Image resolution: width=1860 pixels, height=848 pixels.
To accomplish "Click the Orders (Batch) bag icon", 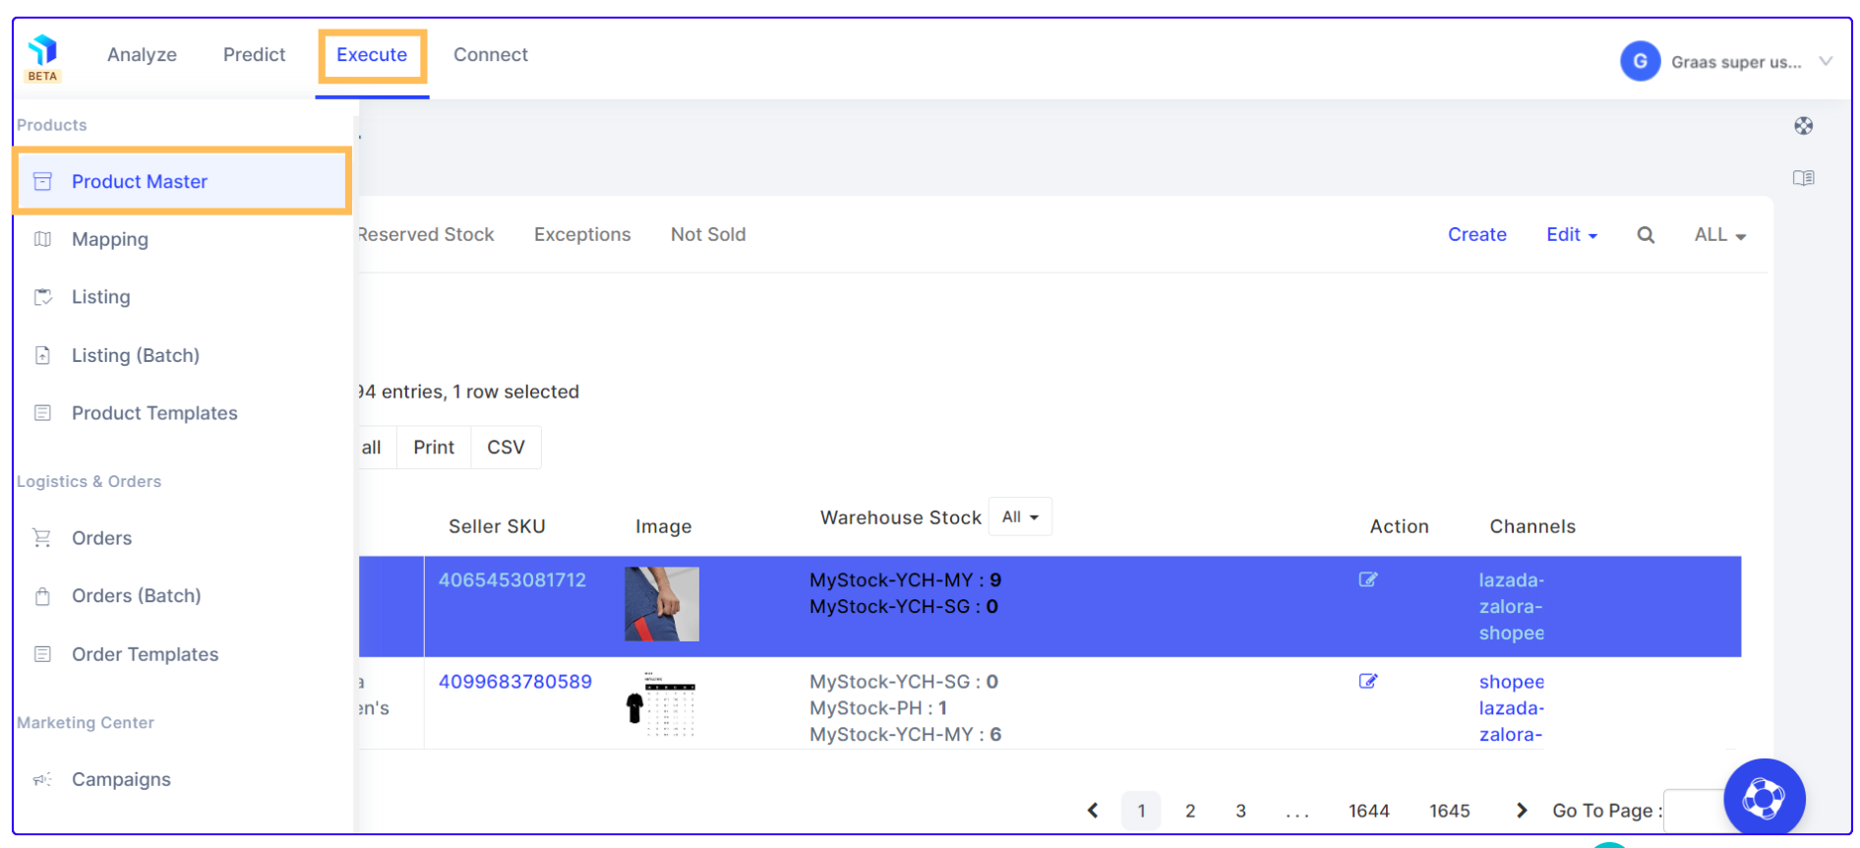I will 42,596.
